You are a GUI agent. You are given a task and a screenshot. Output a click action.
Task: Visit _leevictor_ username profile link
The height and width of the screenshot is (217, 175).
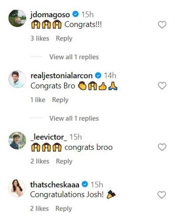(x=49, y=137)
